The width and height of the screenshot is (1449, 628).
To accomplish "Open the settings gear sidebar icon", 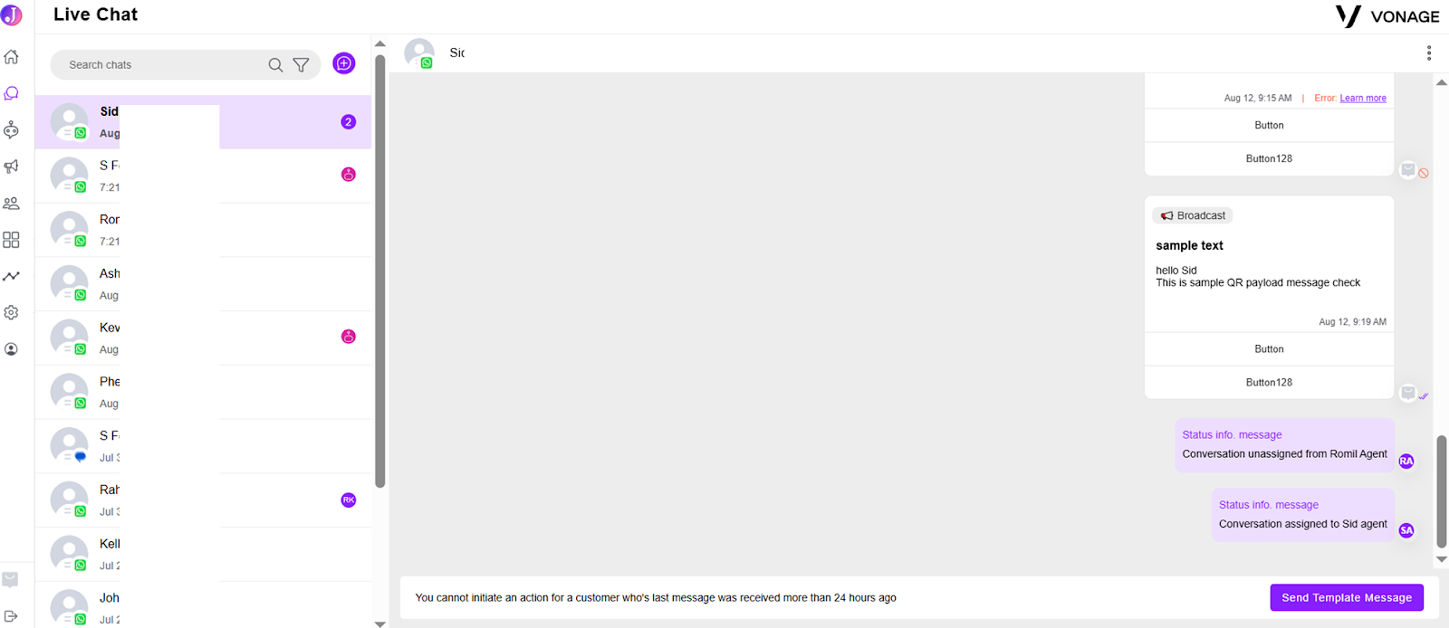I will click(11, 312).
